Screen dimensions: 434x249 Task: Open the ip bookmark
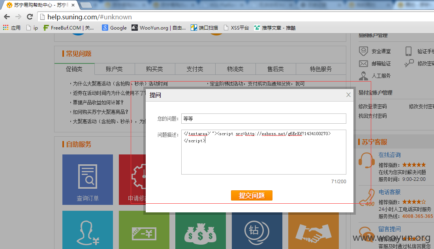click(32, 28)
